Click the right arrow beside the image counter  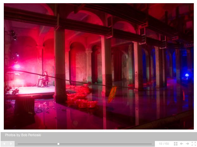(187, 144)
